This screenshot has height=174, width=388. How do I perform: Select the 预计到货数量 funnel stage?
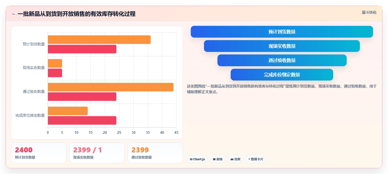point(282,32)
